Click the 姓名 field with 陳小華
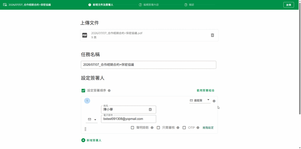The image size is (301, 149). [x=128, y=109]
